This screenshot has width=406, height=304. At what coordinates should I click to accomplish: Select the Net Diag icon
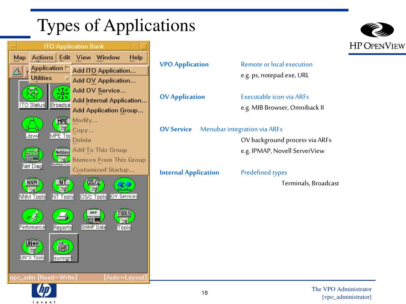tap(33, 155)
